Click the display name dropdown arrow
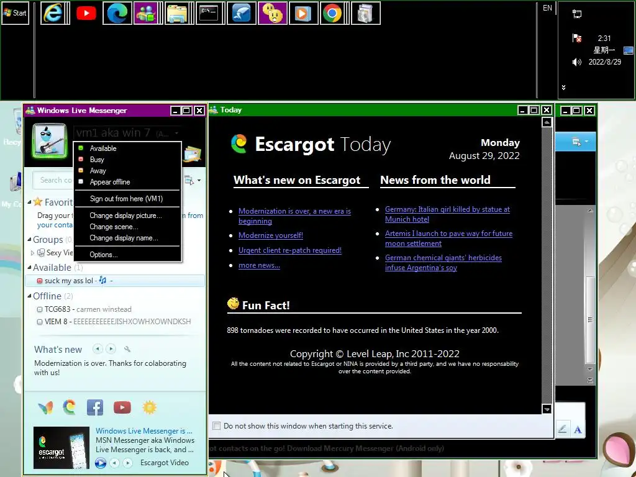Viewport: 636px width, 477px height. pyautogui.click(x=176, y=133)
